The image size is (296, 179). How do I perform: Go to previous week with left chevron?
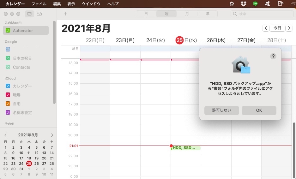266,28
